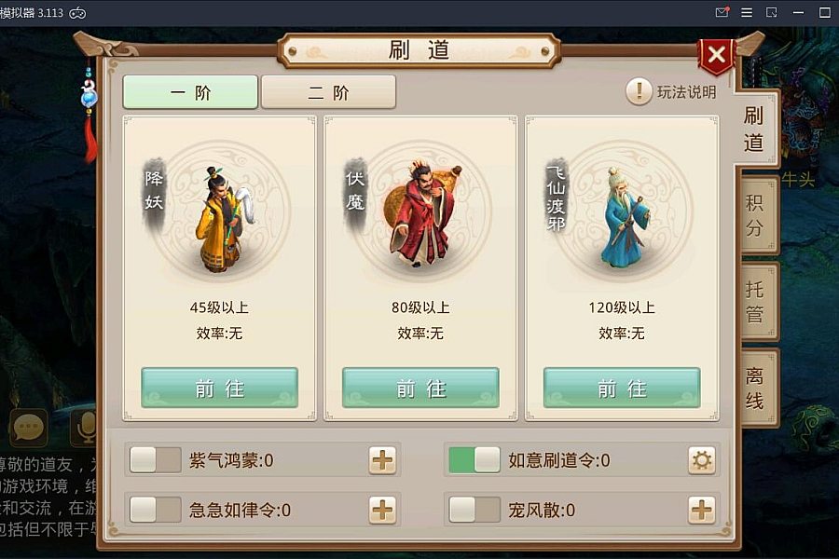Click 前往 under the 降妖 card

pyautogui.click(x=219, y=388)
